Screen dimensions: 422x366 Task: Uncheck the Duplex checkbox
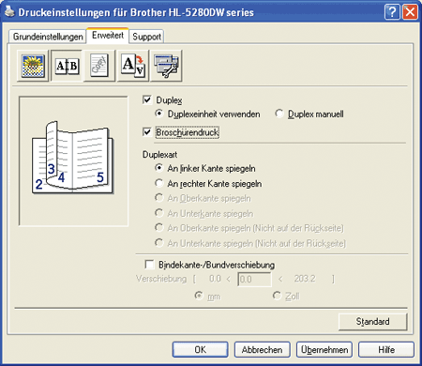[147, 100]
